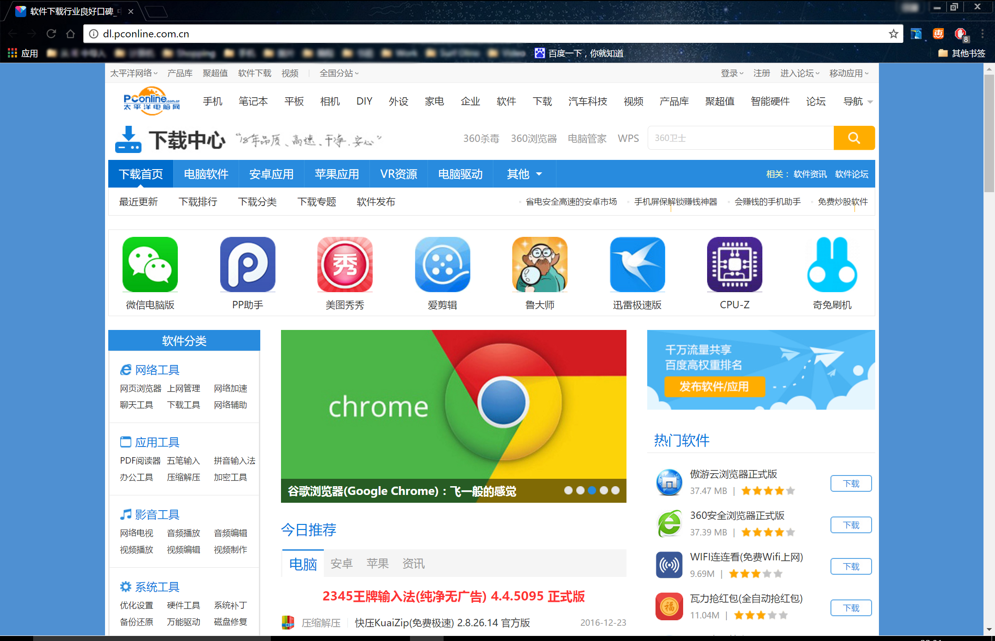Open the 鲁大师 app icon
The height and width of the screenshot is (641, 995).
click(540, 265)
